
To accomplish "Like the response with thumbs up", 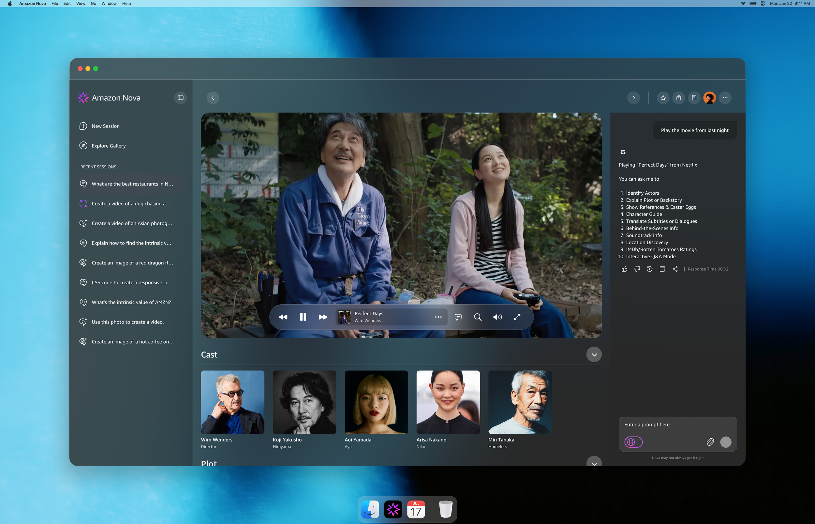I will 624,269.
